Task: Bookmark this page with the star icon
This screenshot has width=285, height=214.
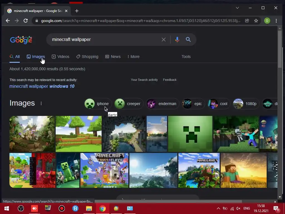Action: pyautogui.click(x=256, y=21)
